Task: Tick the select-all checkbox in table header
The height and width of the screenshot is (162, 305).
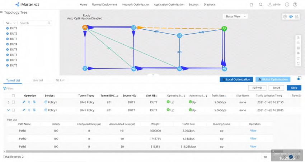Action: 13,96
